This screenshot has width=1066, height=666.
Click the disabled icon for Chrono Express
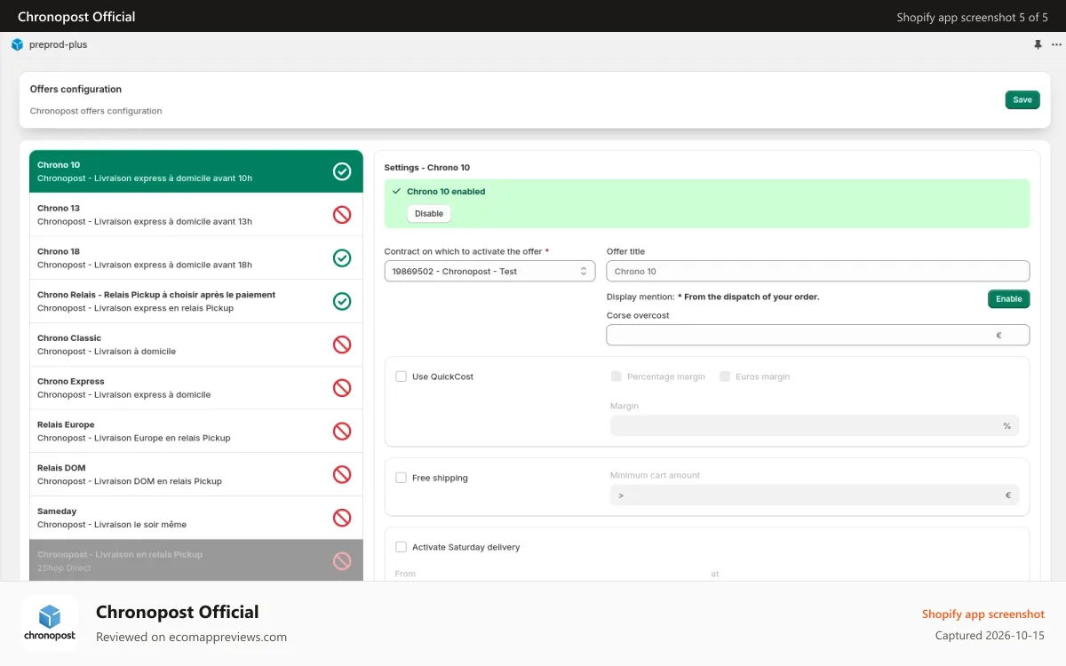click(x=342, y=388)
